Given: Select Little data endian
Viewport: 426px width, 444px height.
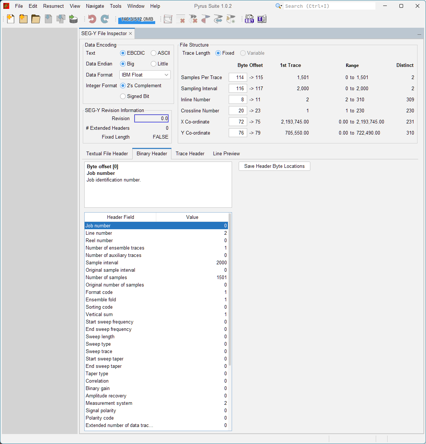Looking at the screenshot, I should pos(160,64).
